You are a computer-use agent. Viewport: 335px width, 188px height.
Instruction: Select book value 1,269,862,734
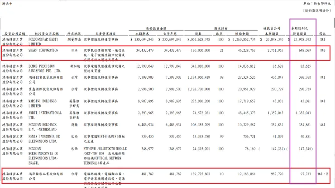(x=244, y=39)
